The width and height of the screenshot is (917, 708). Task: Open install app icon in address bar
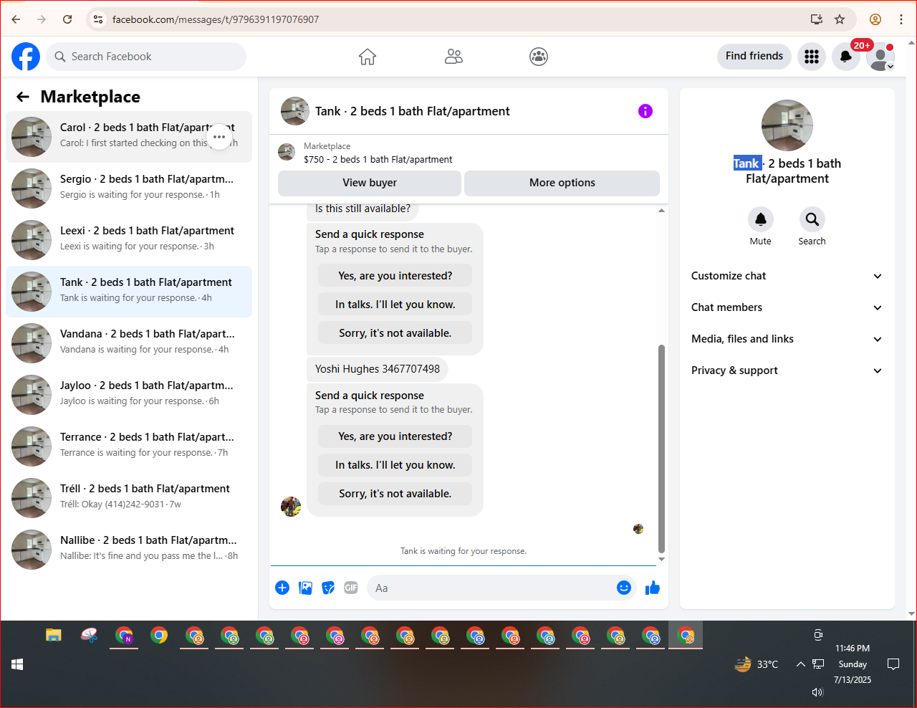[817, 19]
